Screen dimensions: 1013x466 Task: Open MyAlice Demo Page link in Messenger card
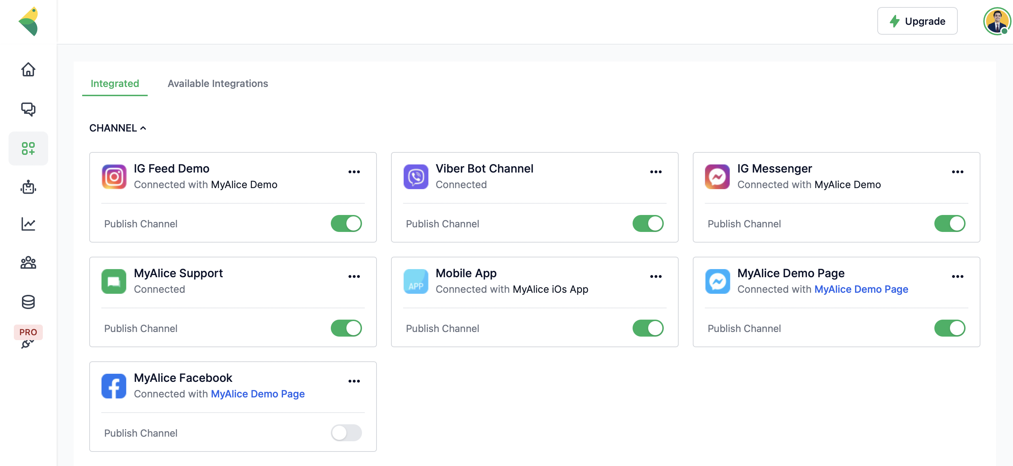[x=861, y=289]
